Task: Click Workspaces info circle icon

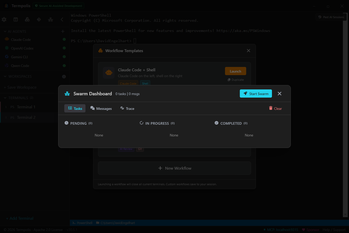Action: [64, 76]
